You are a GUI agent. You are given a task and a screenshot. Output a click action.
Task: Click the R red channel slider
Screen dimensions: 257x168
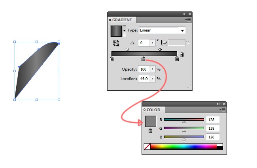184,120
